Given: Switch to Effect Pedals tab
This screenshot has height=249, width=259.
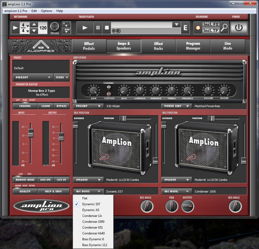Looking at the screenshot, I should pyautogui.click(x=89, y=46).
